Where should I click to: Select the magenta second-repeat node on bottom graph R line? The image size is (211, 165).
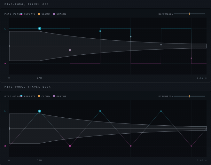click(x=70, y=146)
